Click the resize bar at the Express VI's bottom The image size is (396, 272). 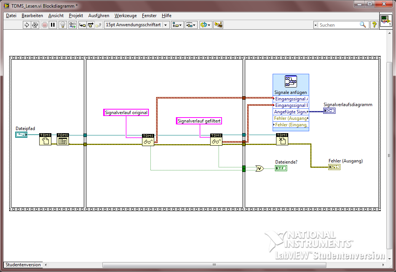[x=291, y=130]
